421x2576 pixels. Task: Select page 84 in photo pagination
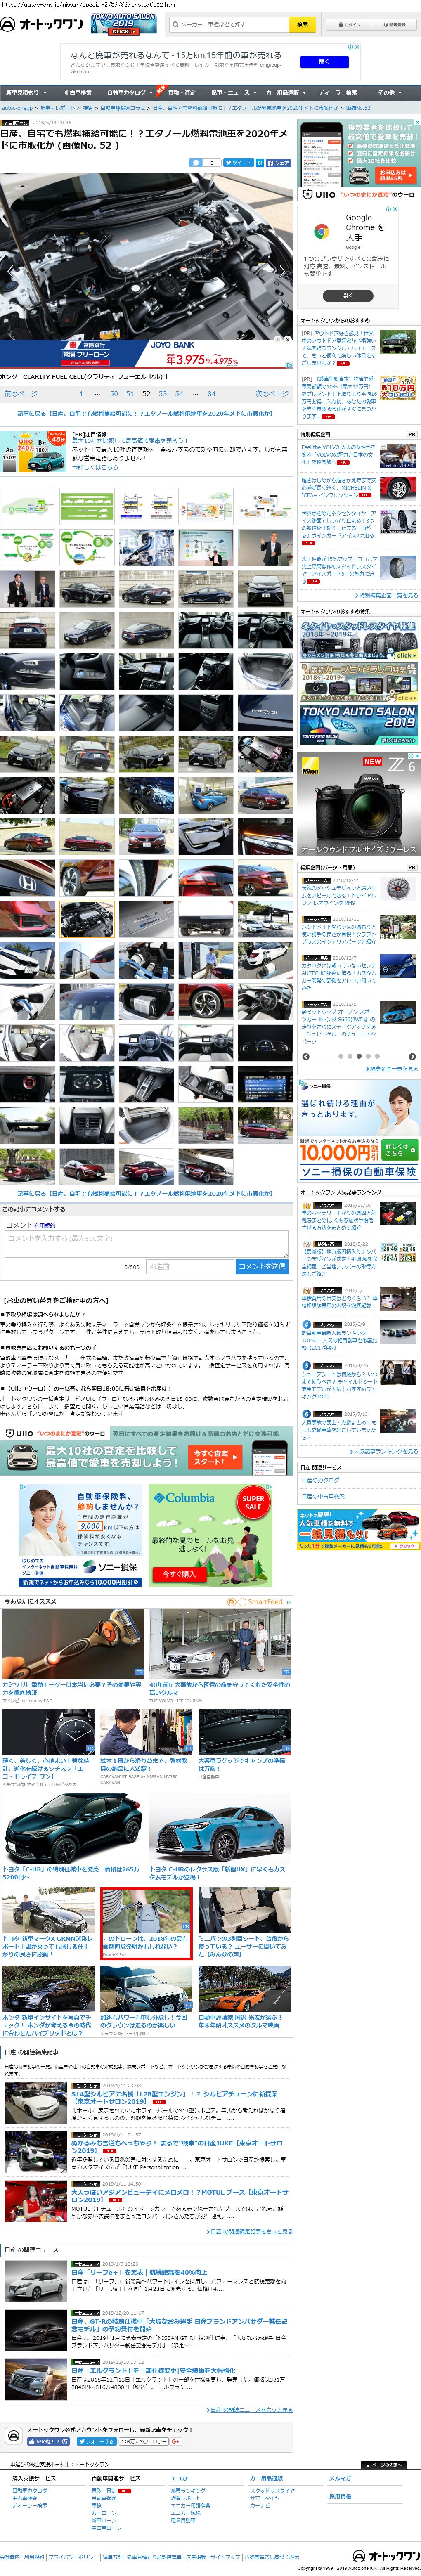tap(211, 394)
